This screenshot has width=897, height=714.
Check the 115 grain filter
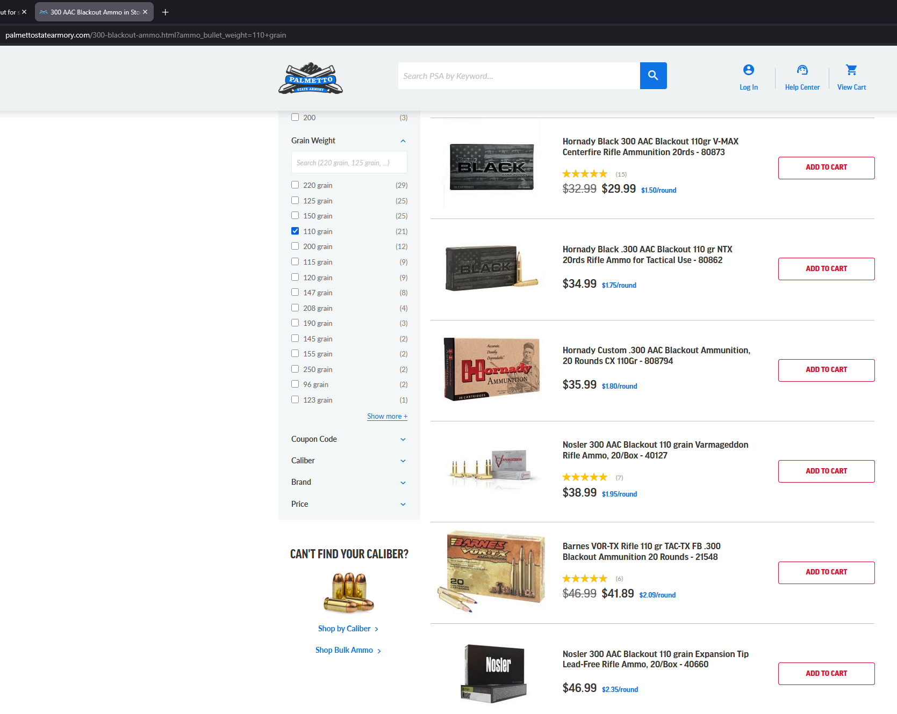(295, 262)
